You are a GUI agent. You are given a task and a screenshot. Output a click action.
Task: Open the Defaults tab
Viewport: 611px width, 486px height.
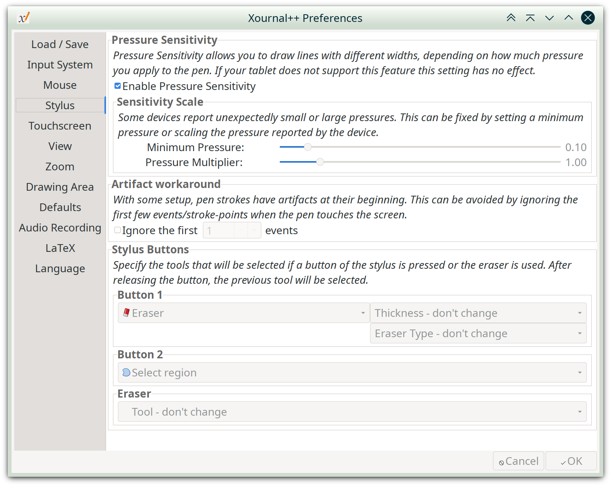(x=60, y=207)
